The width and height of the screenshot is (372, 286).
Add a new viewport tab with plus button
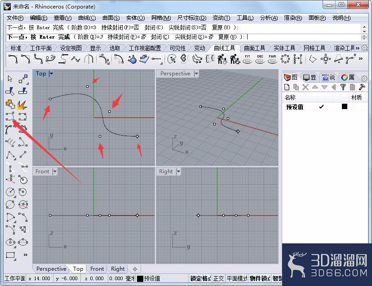point(135,269)
